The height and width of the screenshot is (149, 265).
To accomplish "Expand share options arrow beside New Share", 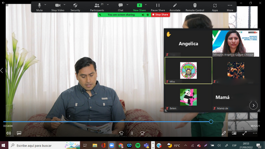I will pyautogui.click(x=146, y=5).
